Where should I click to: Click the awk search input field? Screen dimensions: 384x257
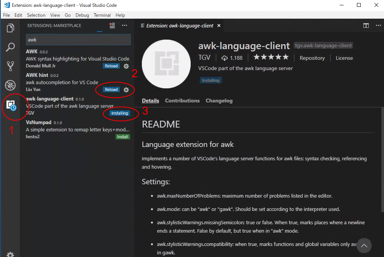[78, 40]
